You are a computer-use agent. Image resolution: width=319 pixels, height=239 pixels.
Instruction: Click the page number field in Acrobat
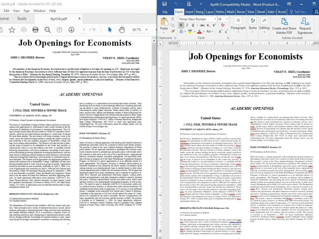click(x=84, y=30)
